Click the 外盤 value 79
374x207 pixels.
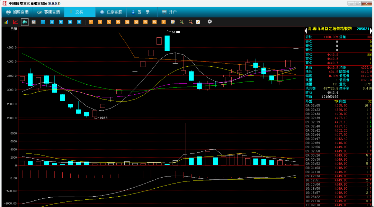pos(336,102)
